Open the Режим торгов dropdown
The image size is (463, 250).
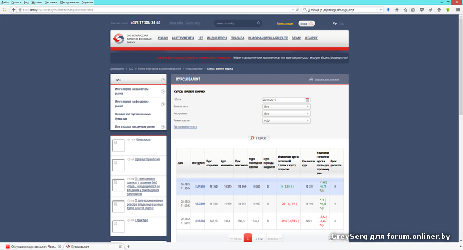(x=286, y=121)
